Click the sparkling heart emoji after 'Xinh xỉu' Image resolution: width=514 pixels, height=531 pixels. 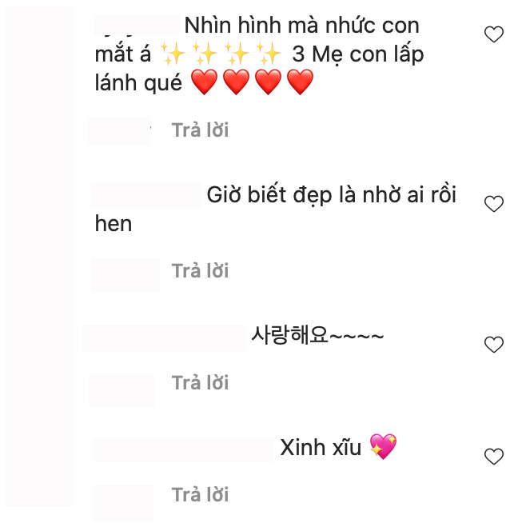point(383,447)
